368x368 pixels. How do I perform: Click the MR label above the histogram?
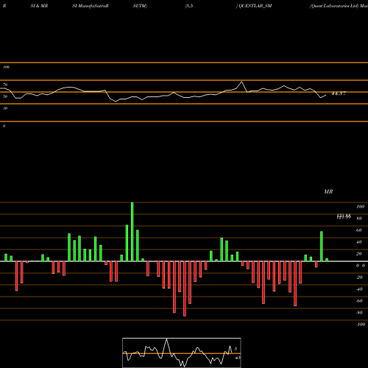click(328, 191)
